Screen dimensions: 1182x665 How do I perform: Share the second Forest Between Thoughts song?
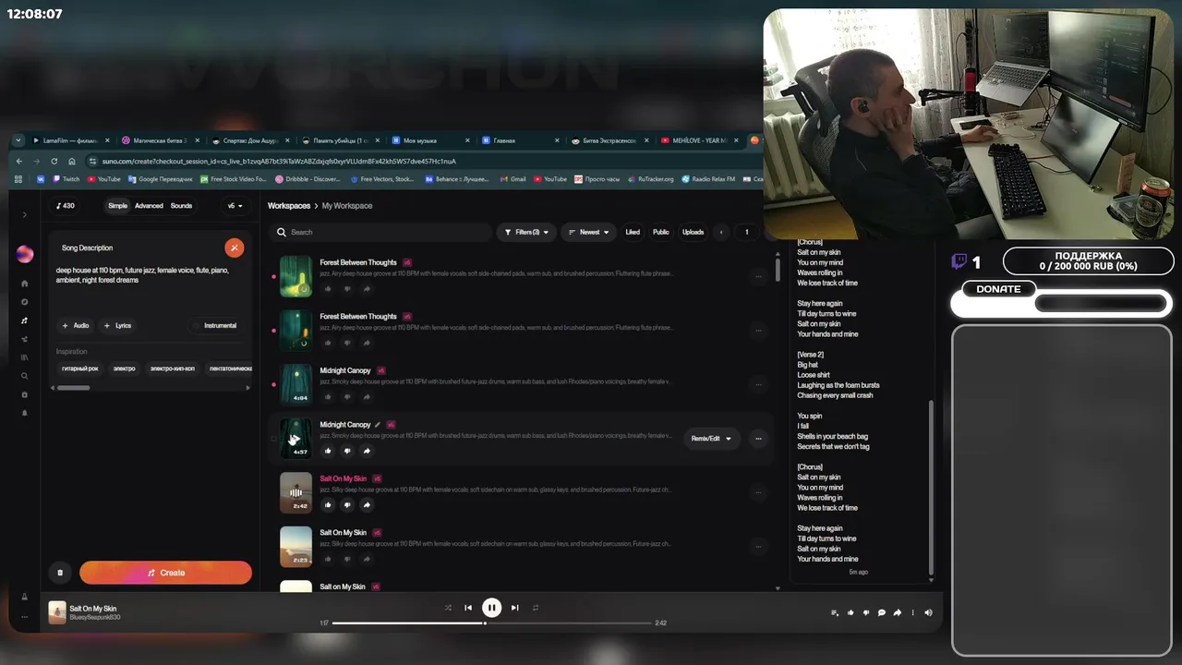367,343
